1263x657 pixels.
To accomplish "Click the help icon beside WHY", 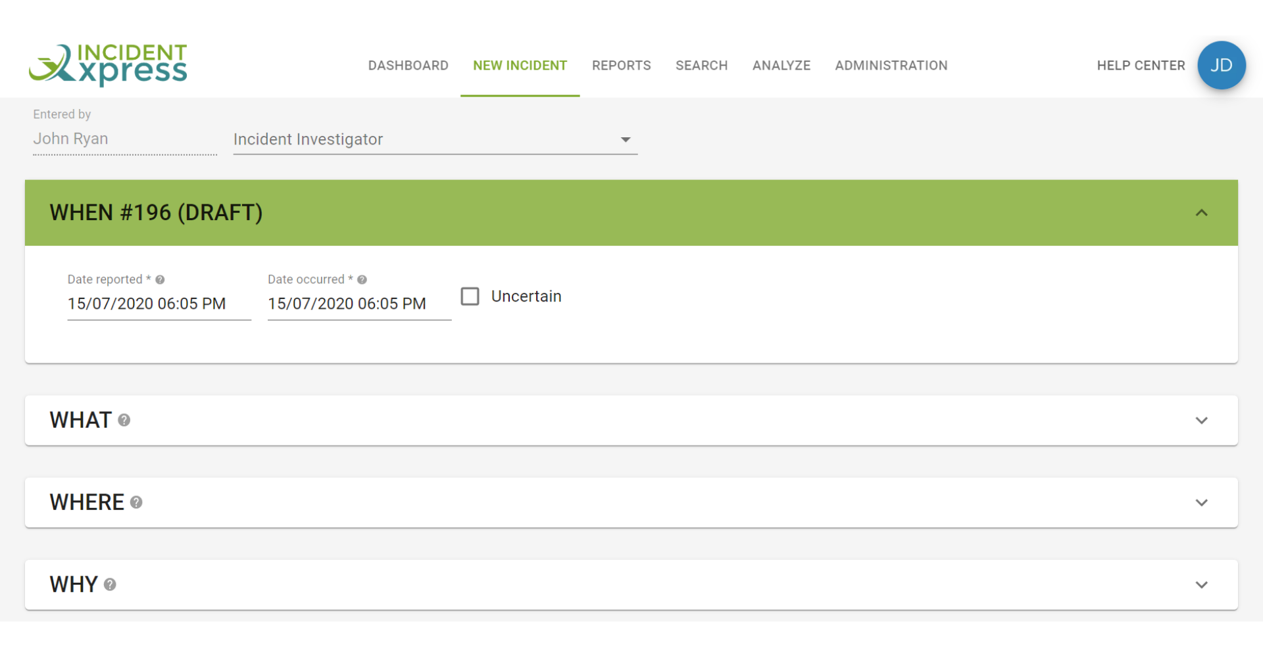I will click(x=110, y=585).
